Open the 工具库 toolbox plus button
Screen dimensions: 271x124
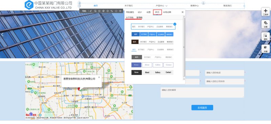266,12
